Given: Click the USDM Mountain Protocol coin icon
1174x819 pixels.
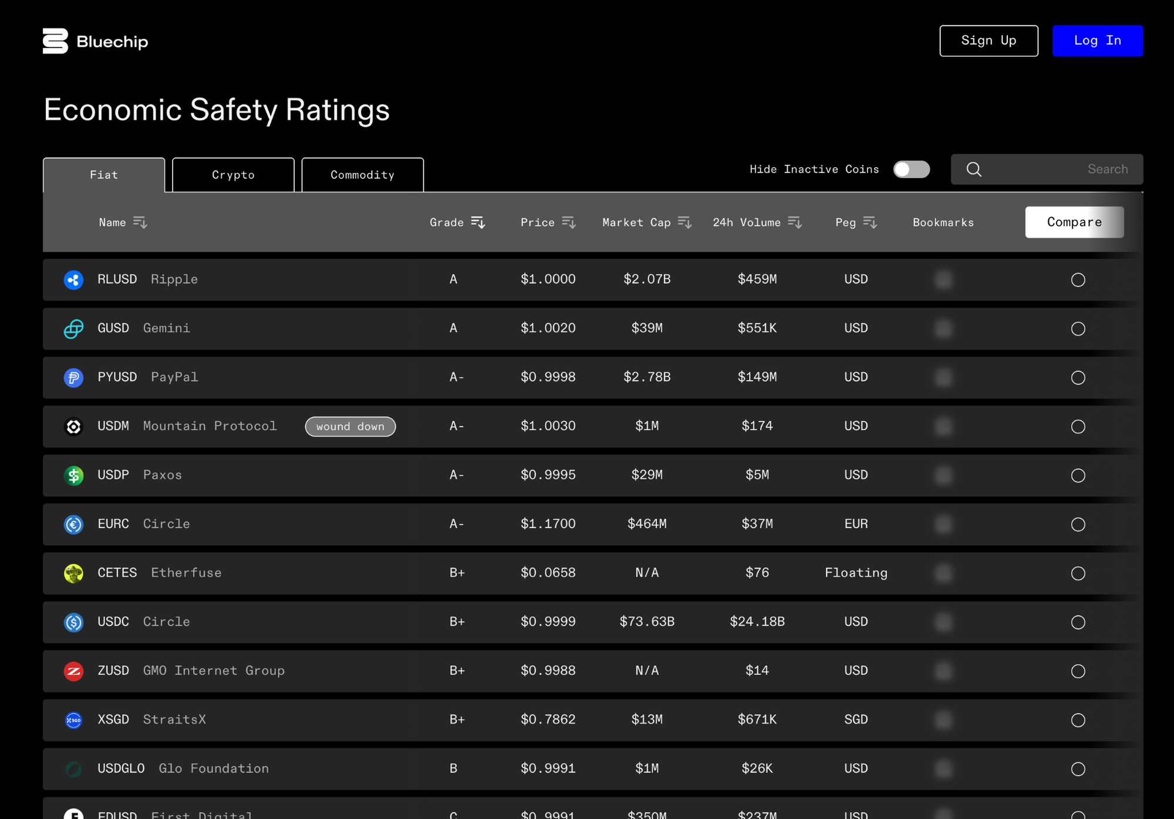Looking at the screenshot, I should click(x=73, y=427).
